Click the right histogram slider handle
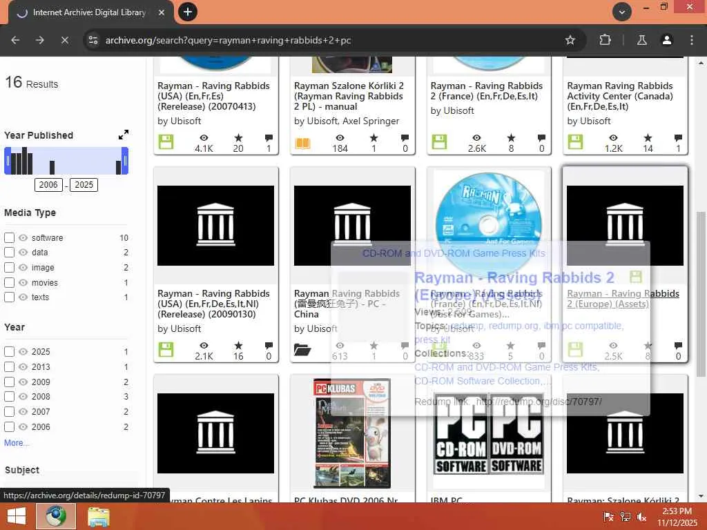The height and width of the screenshot is (530, 707). pyautogui.click(x=125, y=161)
